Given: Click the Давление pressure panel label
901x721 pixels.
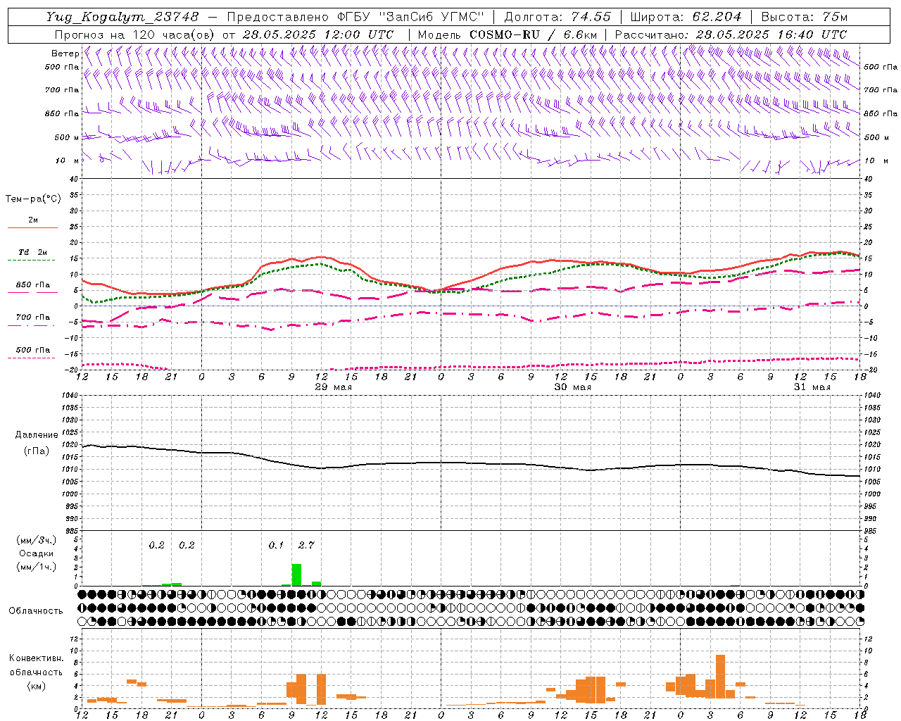Looking at the screenshot, I should click(37, 435).
